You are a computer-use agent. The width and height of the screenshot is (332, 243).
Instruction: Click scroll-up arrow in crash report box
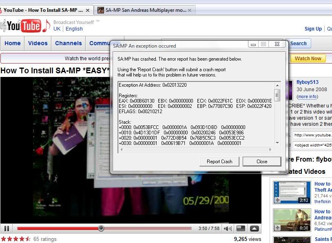coord(277,85)
